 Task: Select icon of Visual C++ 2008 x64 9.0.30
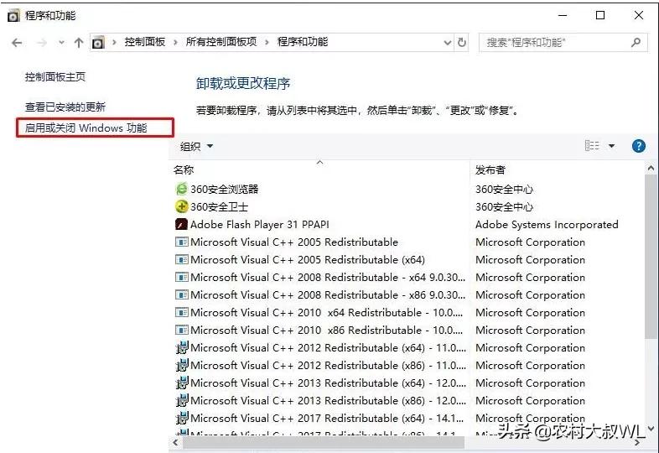(181, 277)
